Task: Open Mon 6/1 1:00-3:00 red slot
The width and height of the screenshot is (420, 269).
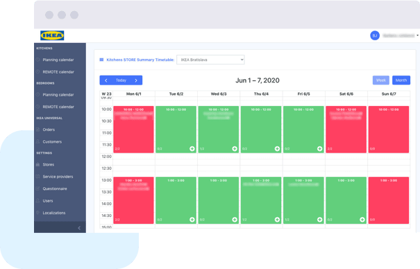Action: click(134, 200)
